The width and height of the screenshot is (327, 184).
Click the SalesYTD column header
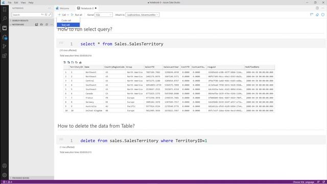[x=153, y=67]
